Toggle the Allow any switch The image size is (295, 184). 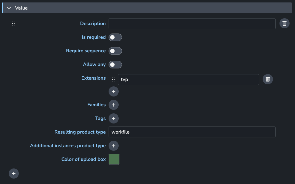[115, 65]
